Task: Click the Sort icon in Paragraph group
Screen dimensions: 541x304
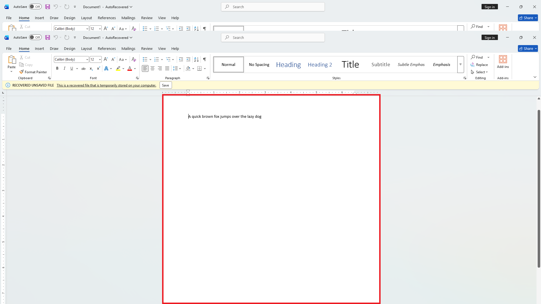Action: [x=196, y=59]
